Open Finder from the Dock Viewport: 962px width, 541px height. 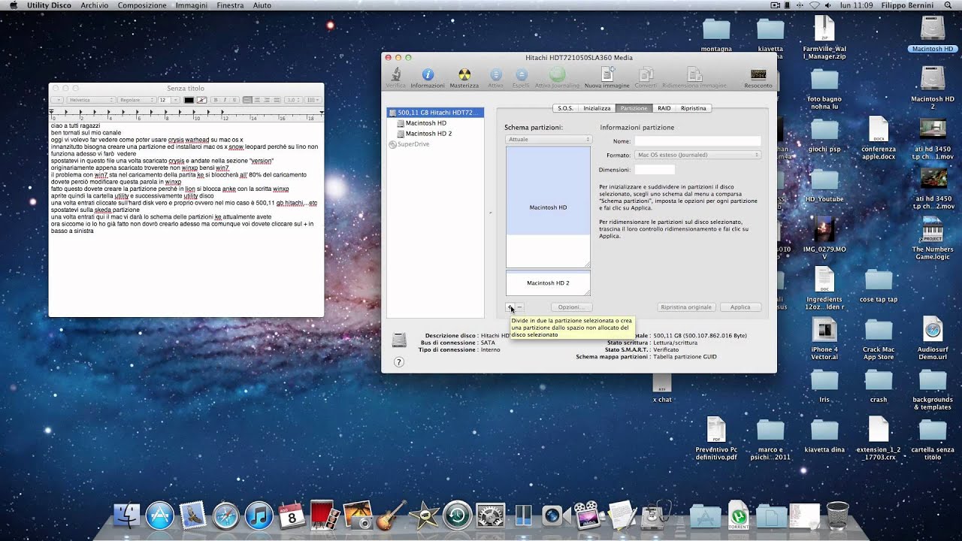pyautogui.click(x=127, y=515)
